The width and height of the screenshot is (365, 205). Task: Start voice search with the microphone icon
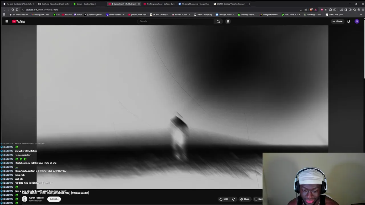point(228,21)
